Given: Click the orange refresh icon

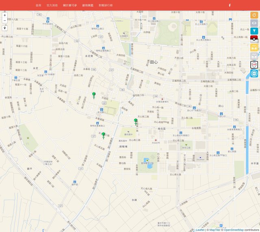Looking at the screenshot, I should (x=254, y=15).
